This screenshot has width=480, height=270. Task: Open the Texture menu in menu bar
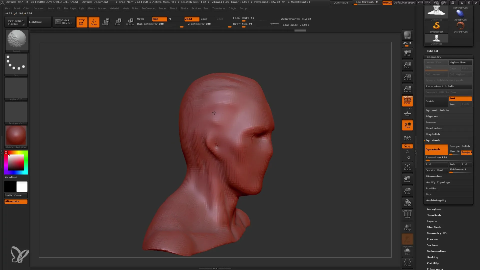click(196, 9)
